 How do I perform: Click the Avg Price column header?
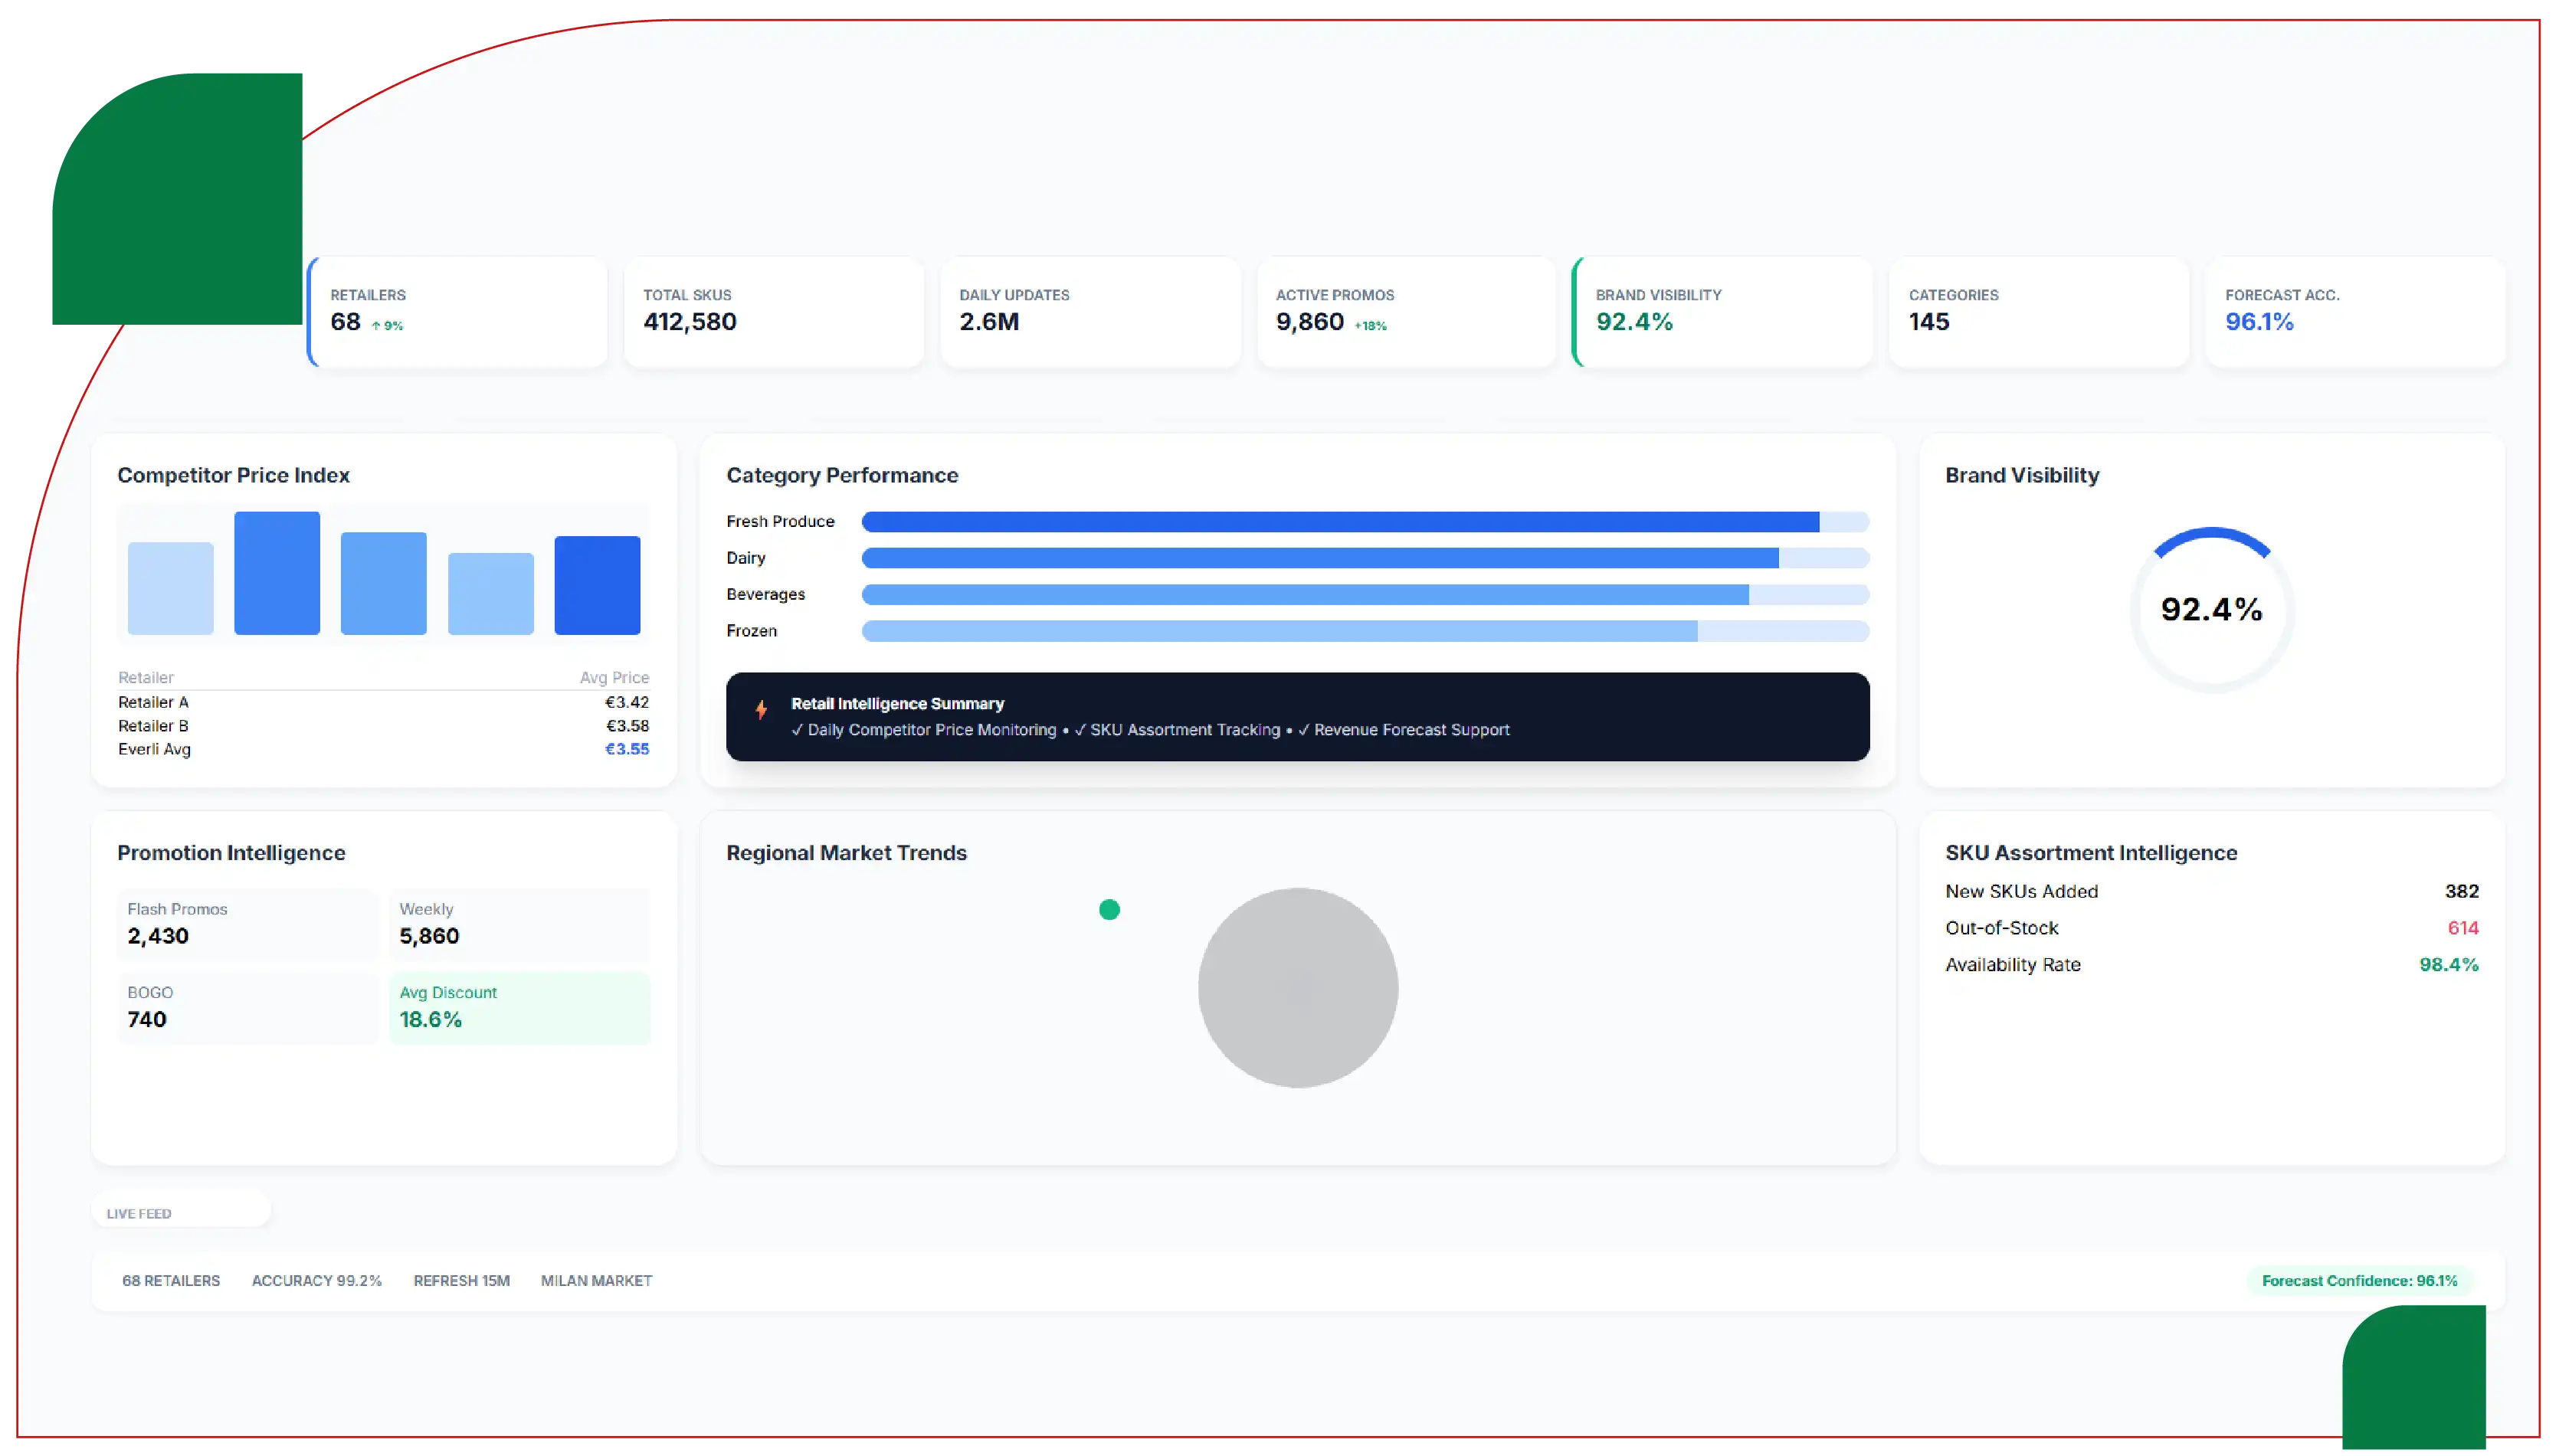[614, 677]
